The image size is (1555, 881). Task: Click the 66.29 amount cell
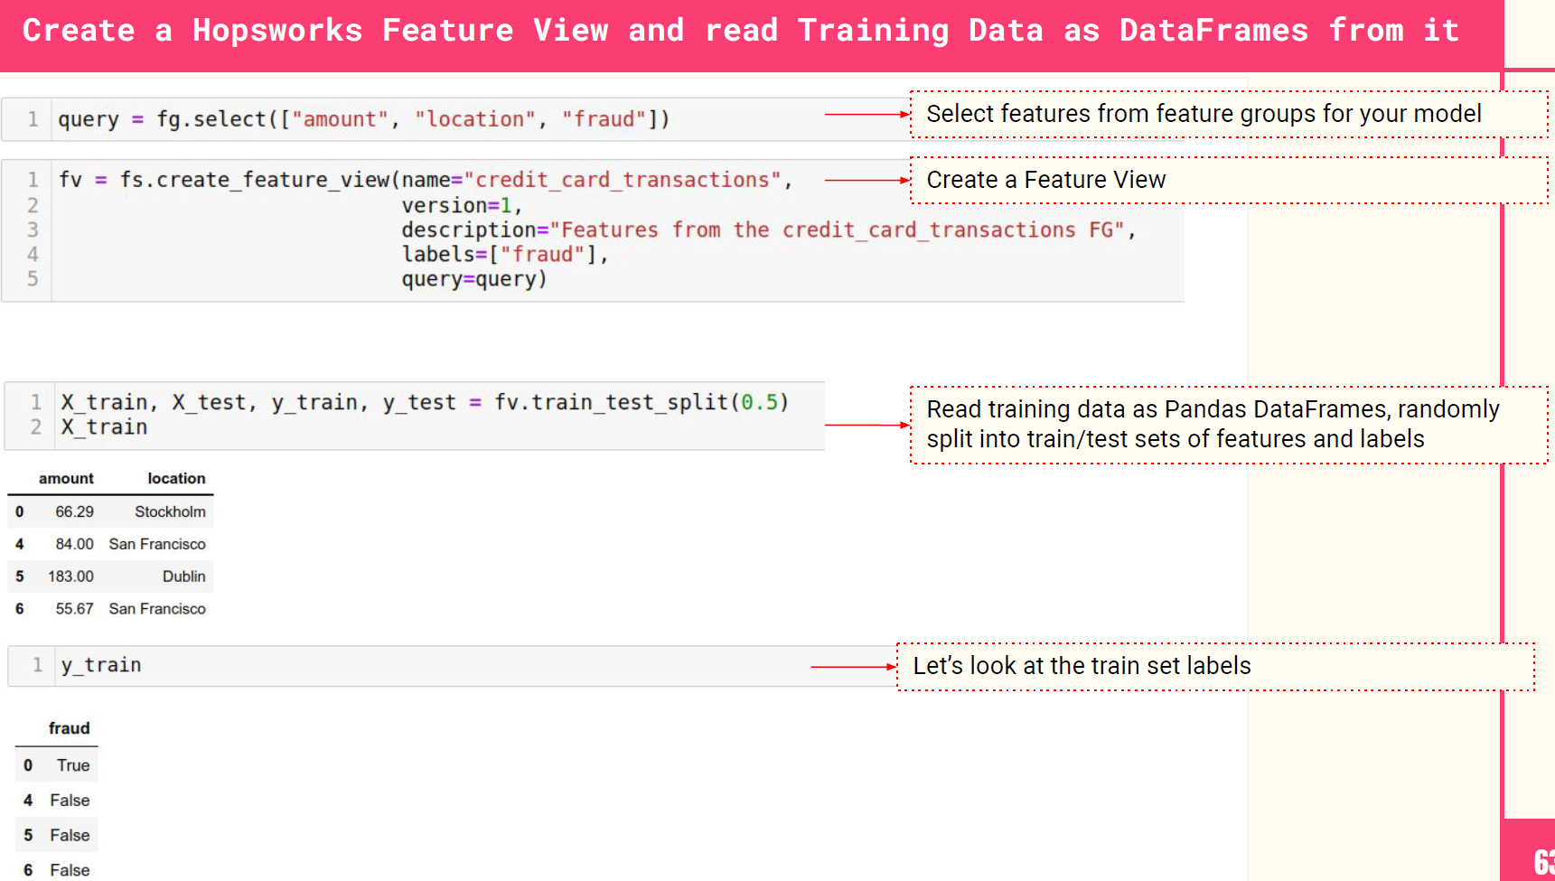(x=74, y=511)
